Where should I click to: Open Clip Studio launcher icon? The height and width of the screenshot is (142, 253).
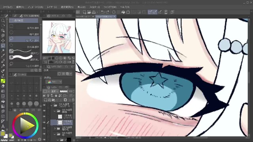tap(78, 12)
